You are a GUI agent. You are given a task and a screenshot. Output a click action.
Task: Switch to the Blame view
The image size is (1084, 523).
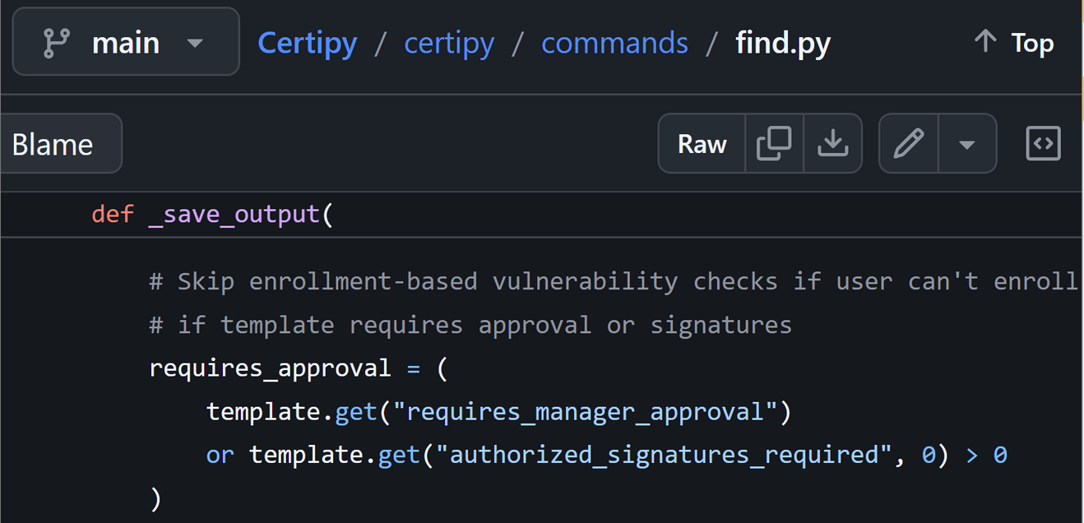(x=53, y=145)
